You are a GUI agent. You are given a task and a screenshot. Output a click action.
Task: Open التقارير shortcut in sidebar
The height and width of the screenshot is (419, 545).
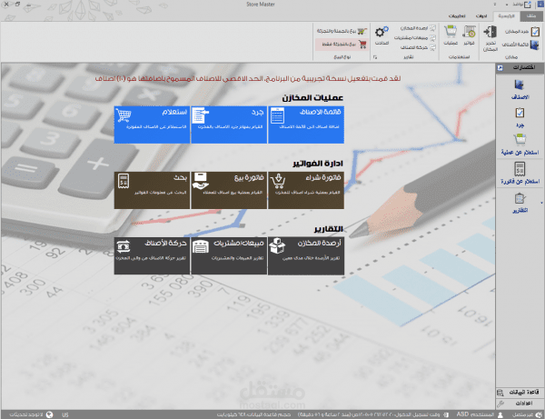tap(520, 203)
